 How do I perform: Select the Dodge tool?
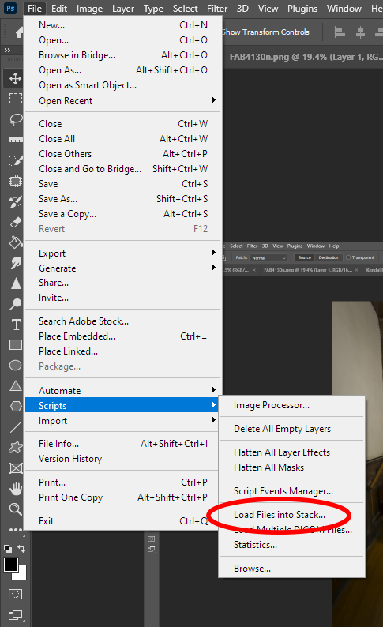pyautogui.click(x=15, y=304)
